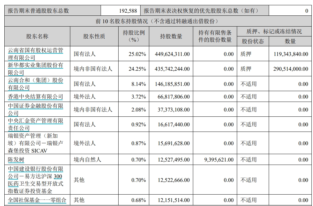This screenshot has width=313, height=206.
Task: Click 中国建设银行股份有限公司 易方达沪深300 fund name
Action: click(x=36, y=180)
